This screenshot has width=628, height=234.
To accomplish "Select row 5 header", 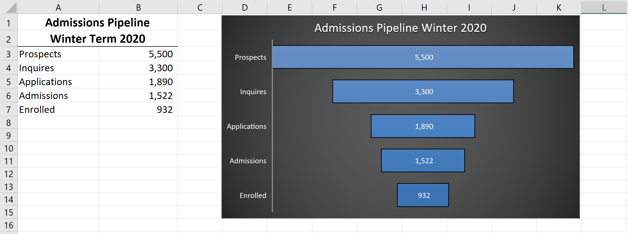I will tap(9, 82).
